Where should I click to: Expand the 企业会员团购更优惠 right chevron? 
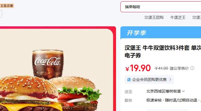tap(170, 80)
